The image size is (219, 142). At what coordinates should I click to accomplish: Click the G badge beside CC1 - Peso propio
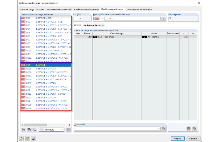tap(95, 37)
